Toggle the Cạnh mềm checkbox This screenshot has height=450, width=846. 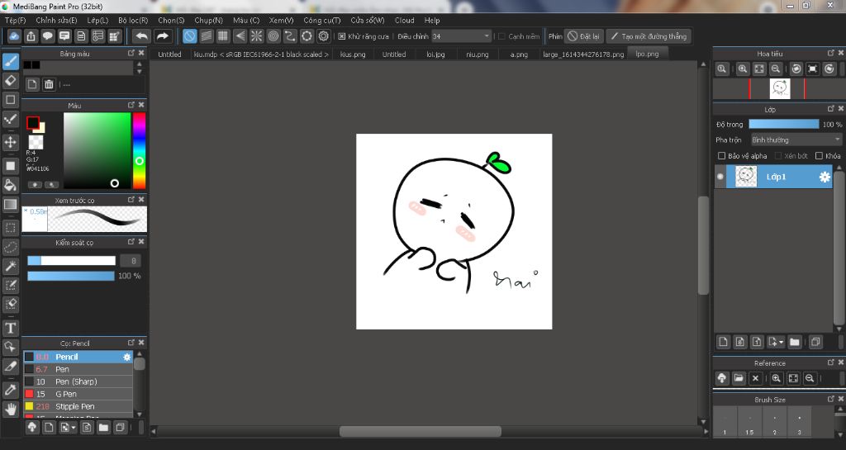point(501,36)
